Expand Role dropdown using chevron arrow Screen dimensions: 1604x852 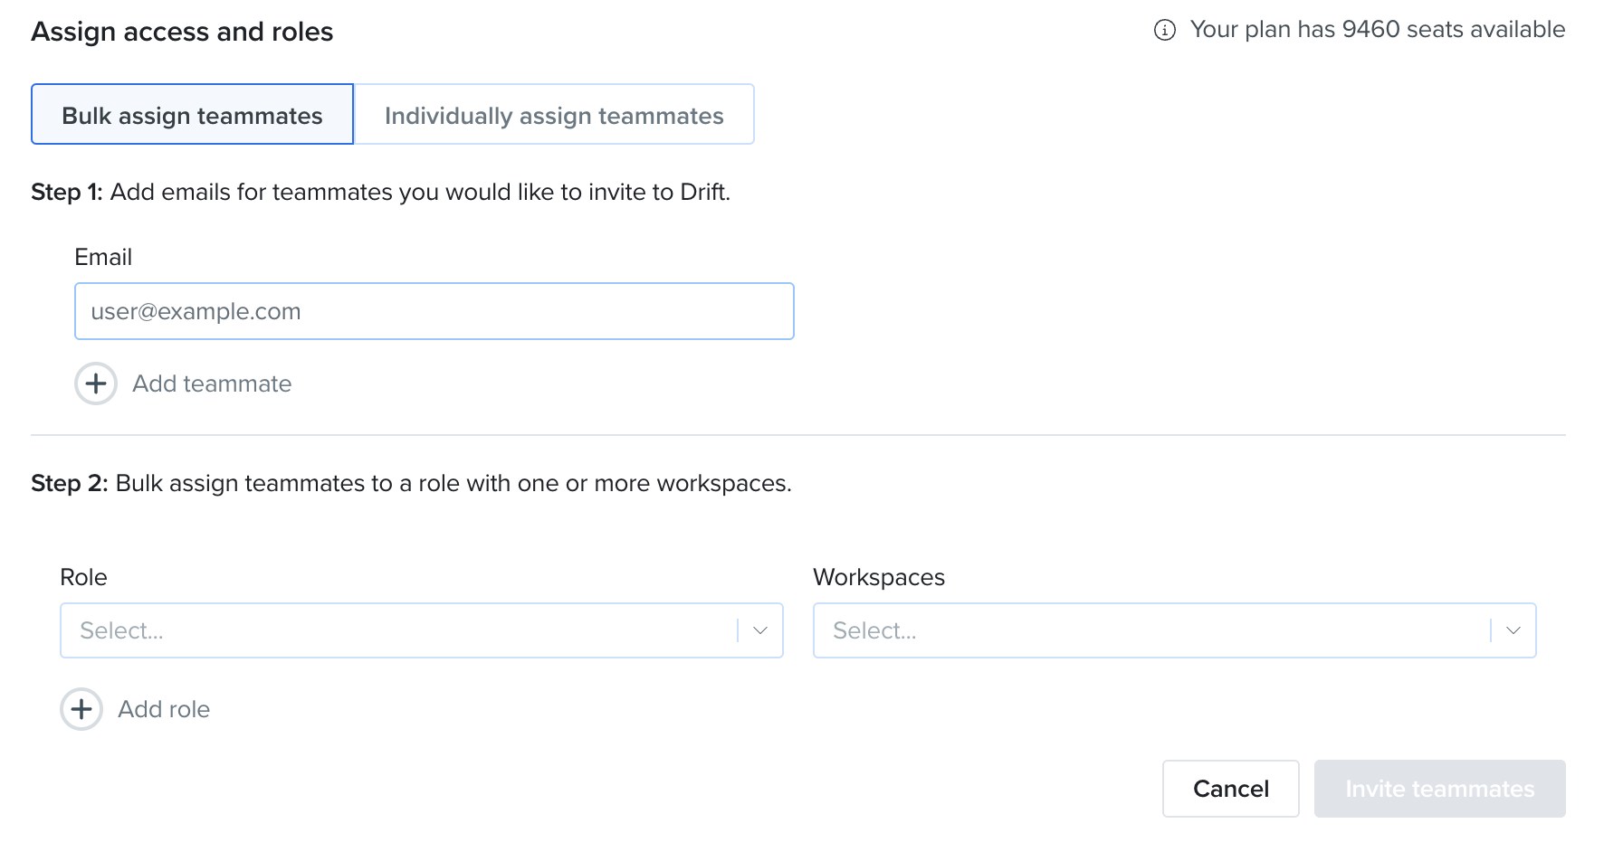[x=760, y=630]
